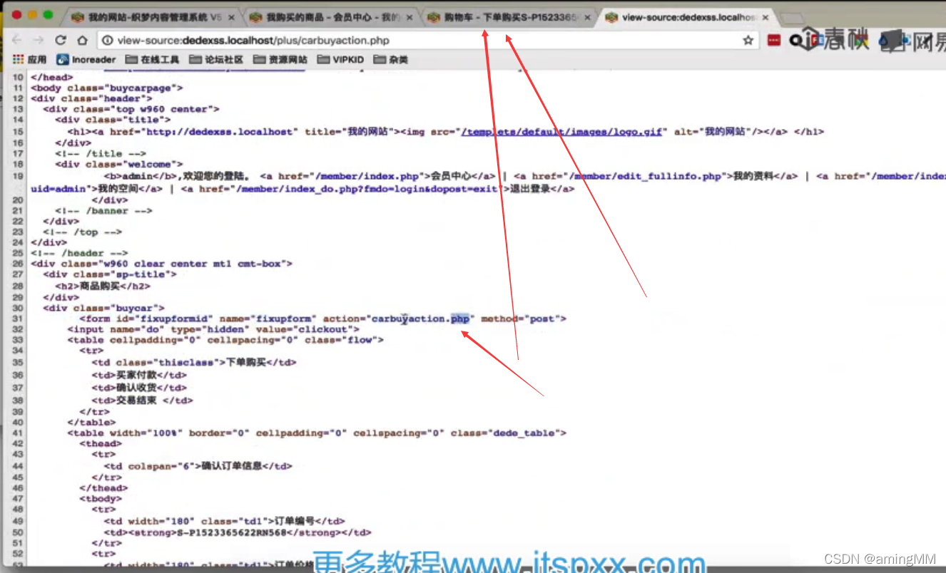Click the div class="top w960 center" line
Viewport: 946px width, 573px height.
[131, 110]
